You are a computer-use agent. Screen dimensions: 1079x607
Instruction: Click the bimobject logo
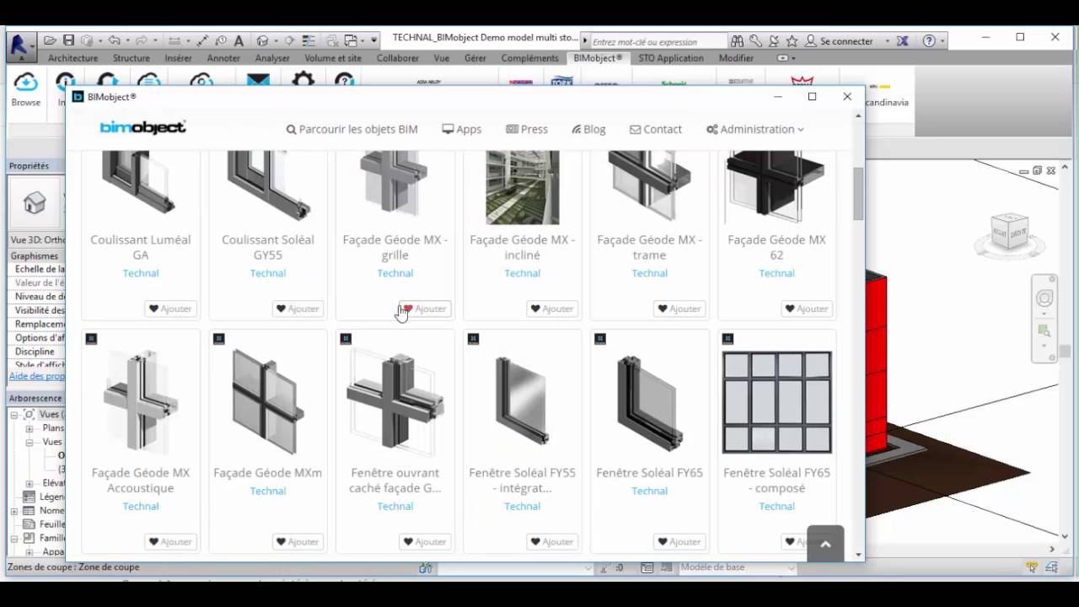(x=142, y=128)
